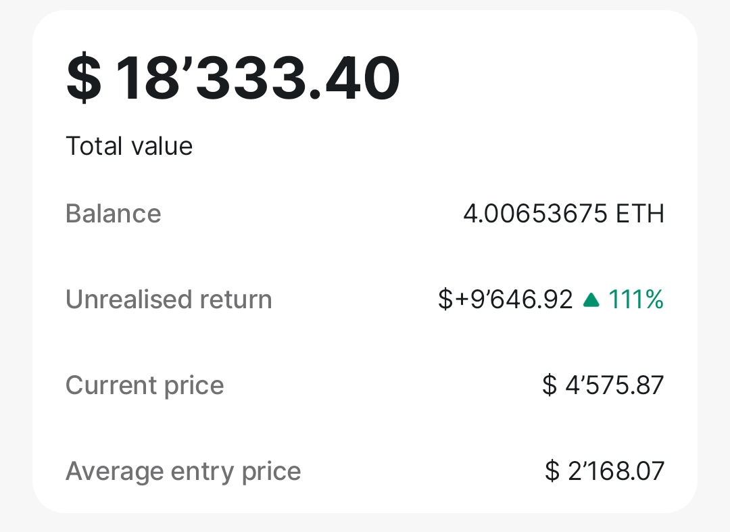This screenshot has width=730, height=532.
Task: Click the "Average entry price" label
Action: (x=183, y=471)
